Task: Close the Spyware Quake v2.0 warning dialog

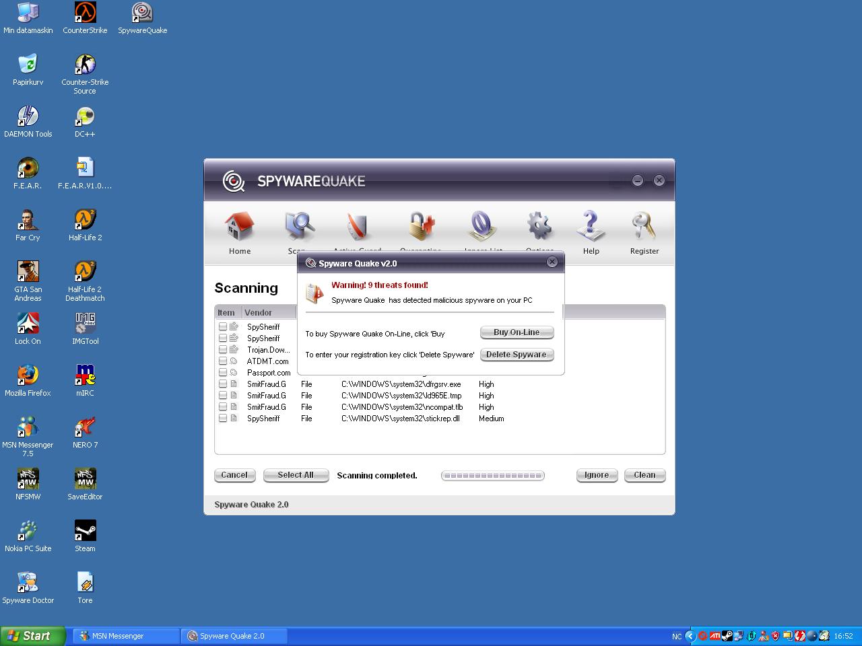Action: tap(552, 262)
